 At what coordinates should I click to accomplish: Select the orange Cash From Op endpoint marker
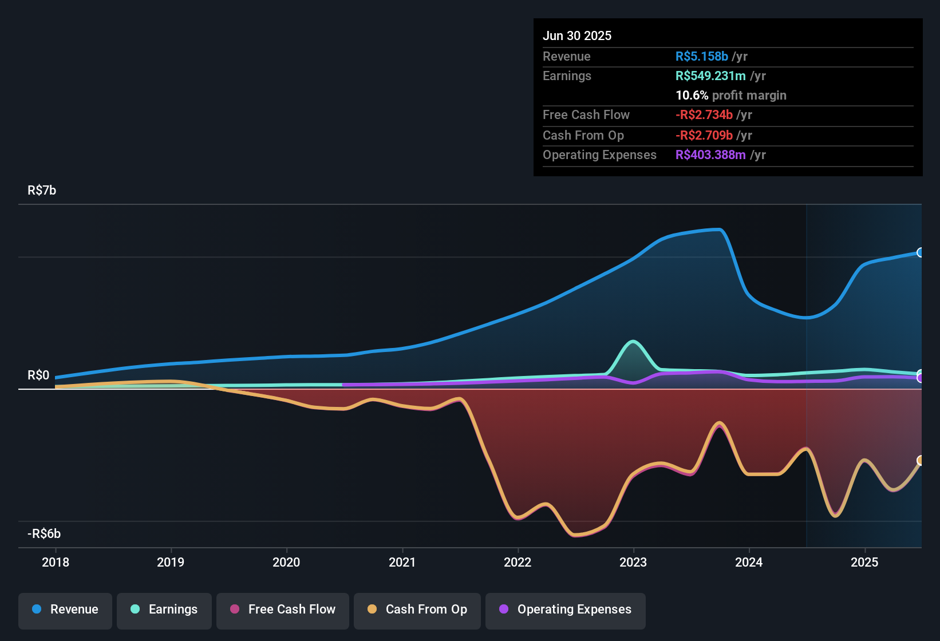click(921, 460)
